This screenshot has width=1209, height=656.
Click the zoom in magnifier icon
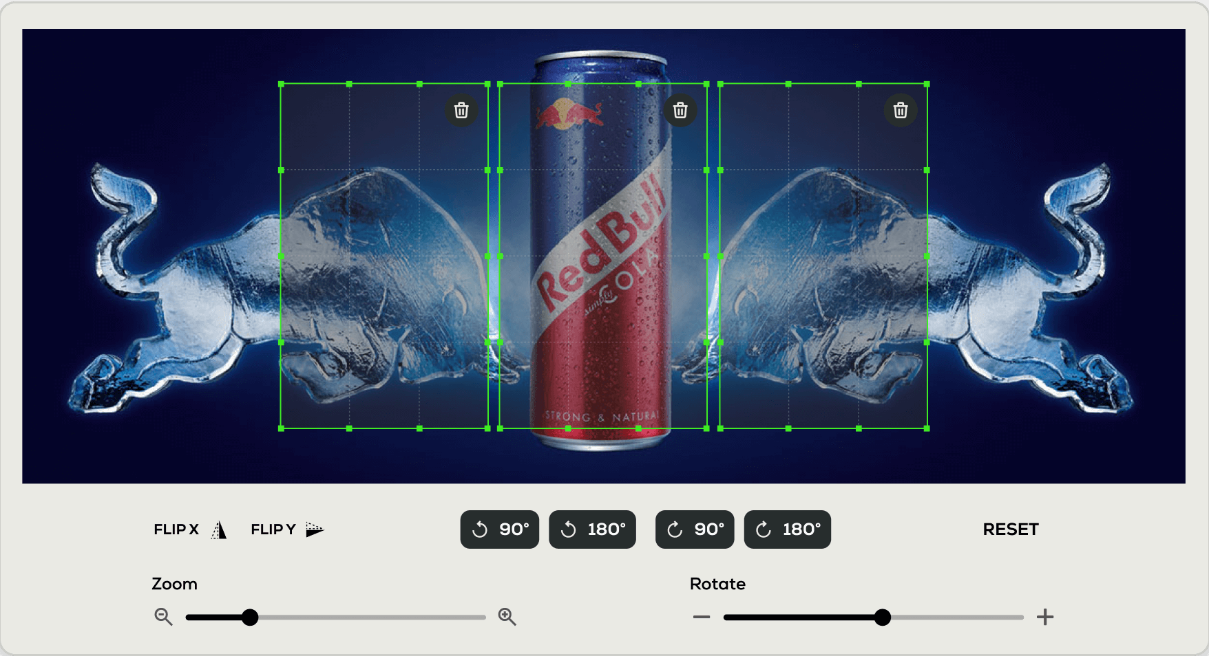[507, 617]
